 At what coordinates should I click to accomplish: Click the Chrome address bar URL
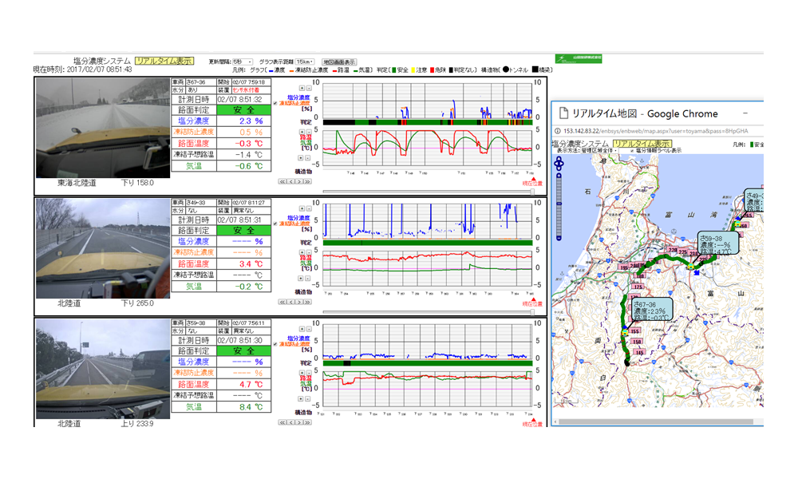click(655, 131)
